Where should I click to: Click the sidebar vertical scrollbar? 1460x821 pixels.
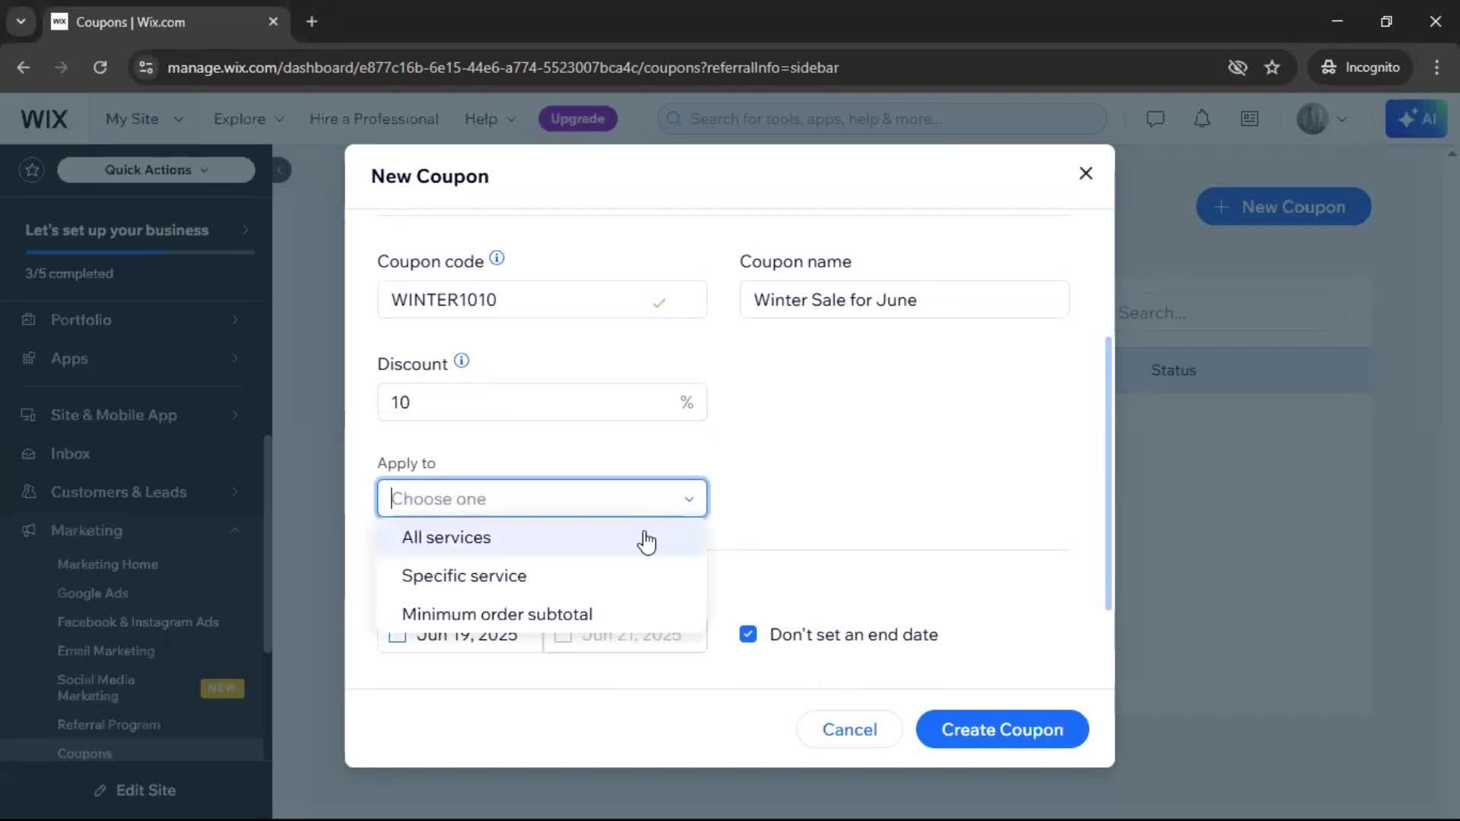point(267,544)
